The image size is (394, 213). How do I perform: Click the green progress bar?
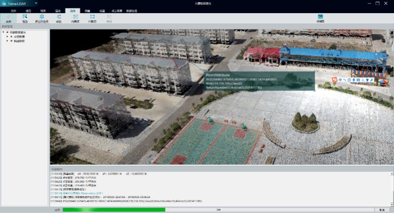click(114, 210)
